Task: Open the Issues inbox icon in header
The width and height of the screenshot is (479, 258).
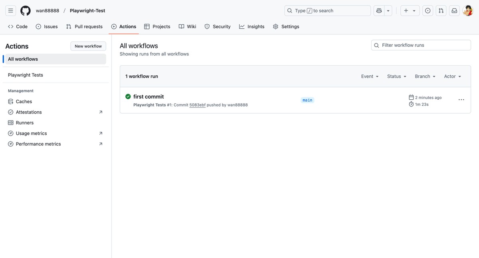Action: coord(428,11)
